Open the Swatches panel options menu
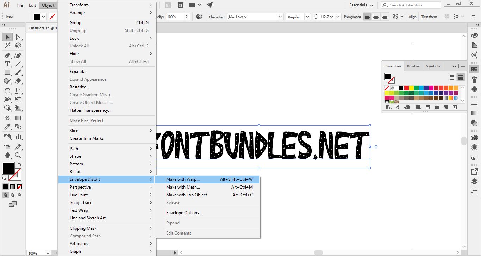The height and width of the screenshot is (256, 481). (463, 66)
